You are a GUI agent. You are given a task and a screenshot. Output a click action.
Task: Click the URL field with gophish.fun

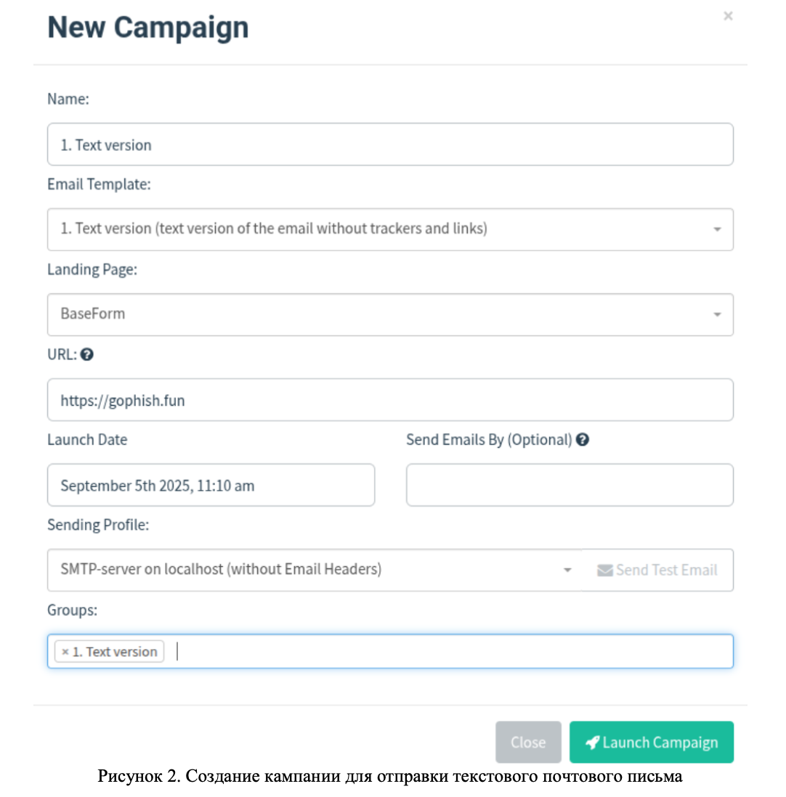[390, 400]
